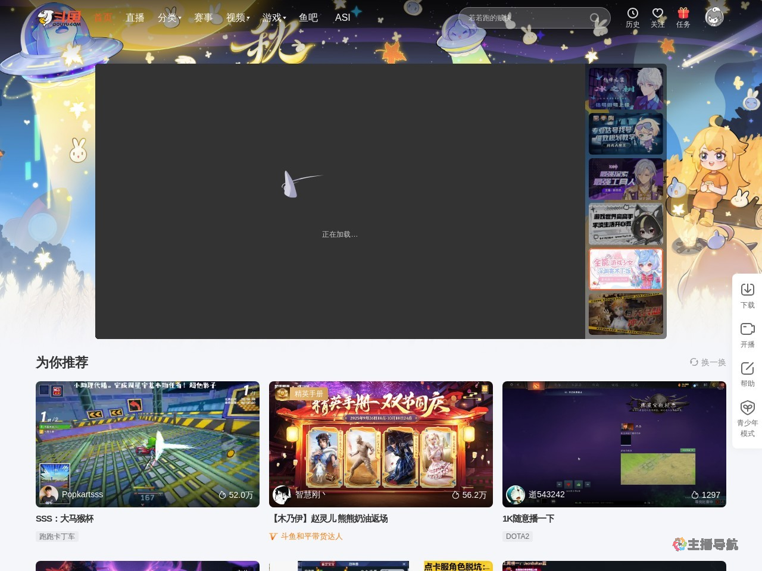Enable 青少年模式 youth mode
The width and height of the screenshot is (762, 571).
pyautogui.click(x=747, y=408)
